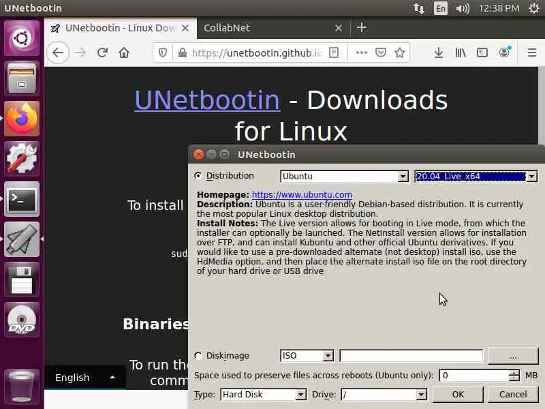Show Firefox sidebars icon
This screenshot has width=545, height=409.
(482, 53)
